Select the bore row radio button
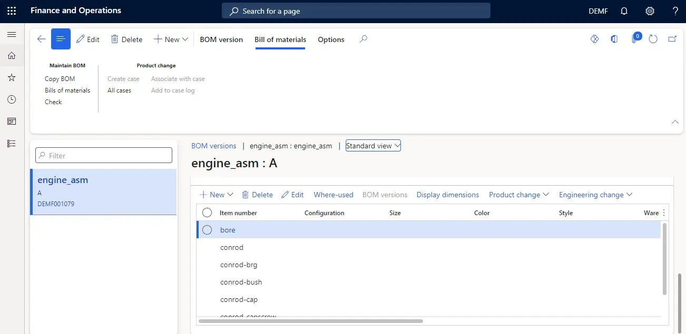Screen dimensions: 686x334 point(207,230)
